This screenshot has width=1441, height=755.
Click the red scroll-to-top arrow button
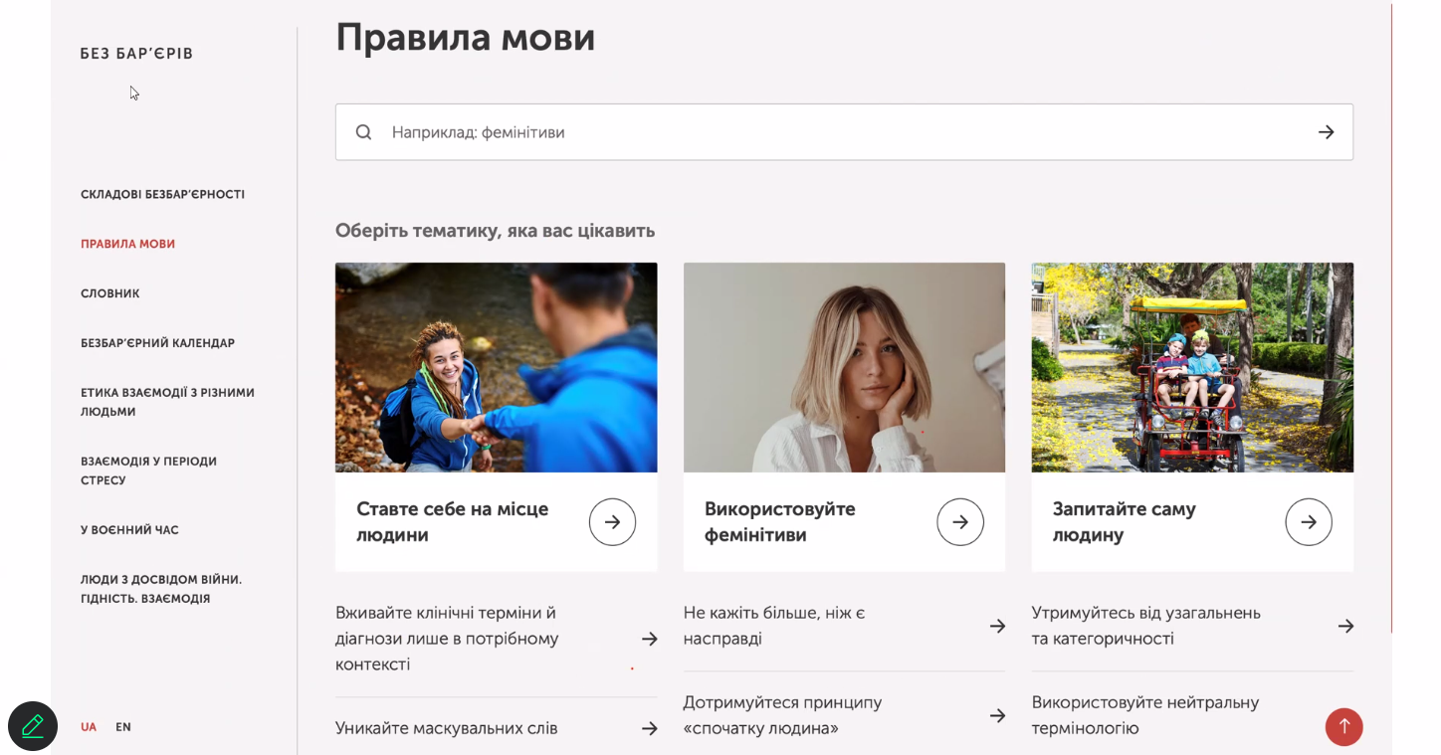coord(1343,726)
